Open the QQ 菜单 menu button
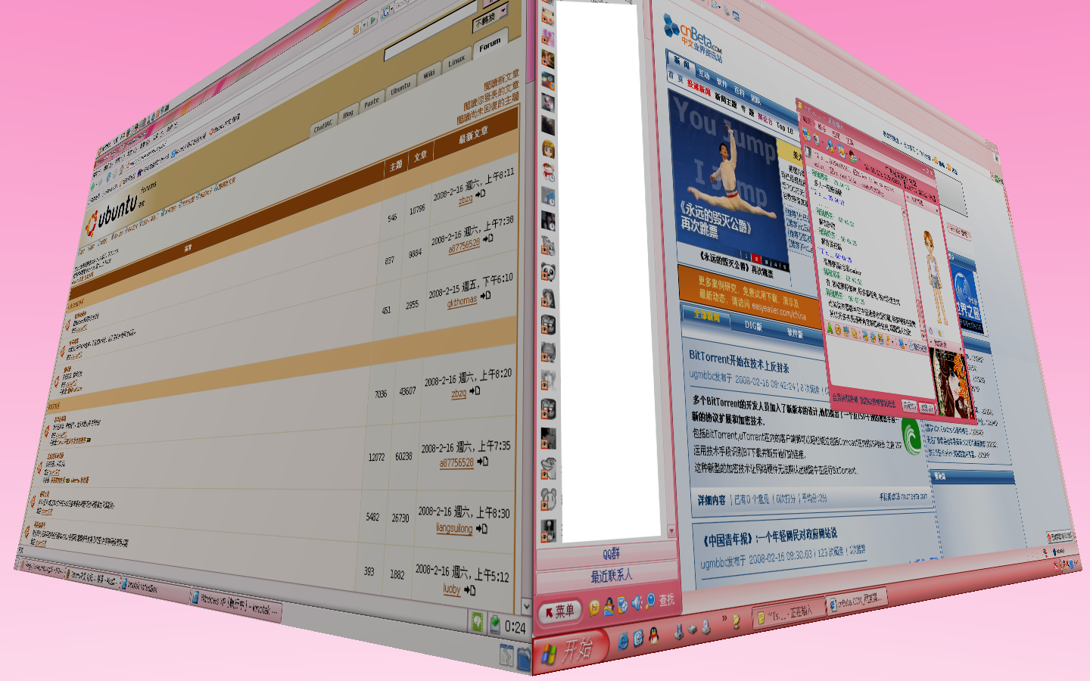Viewport: 1090px width, 681px height. coord(561,611)
